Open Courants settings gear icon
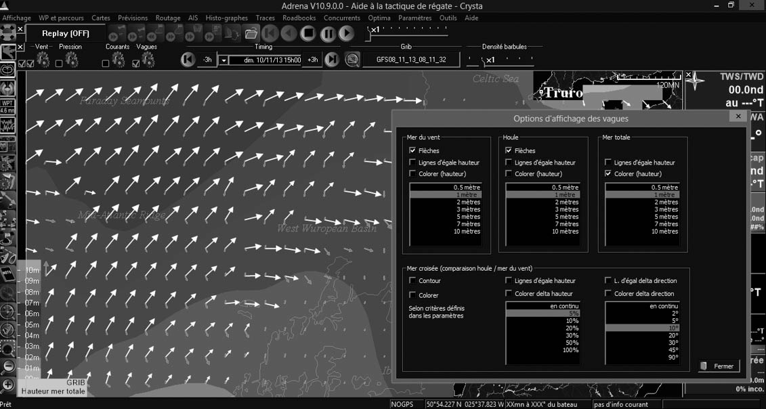Screen dimensions: 766x409 118,61
